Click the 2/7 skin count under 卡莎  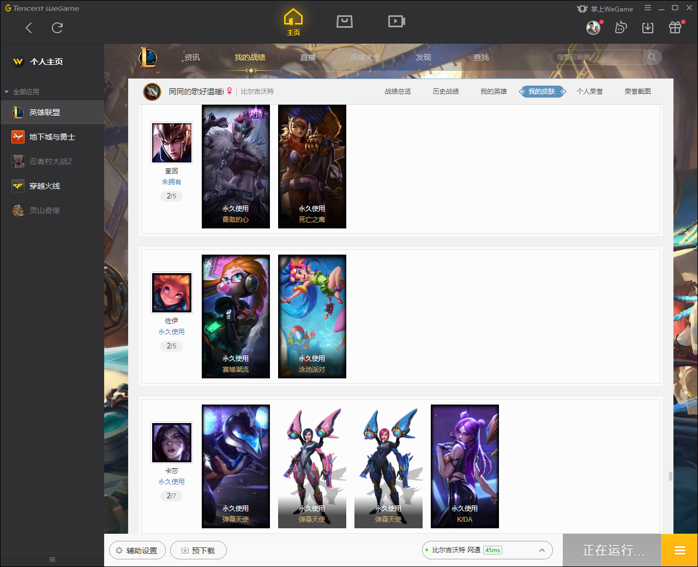pyautogui.click(x=171, y=496)
